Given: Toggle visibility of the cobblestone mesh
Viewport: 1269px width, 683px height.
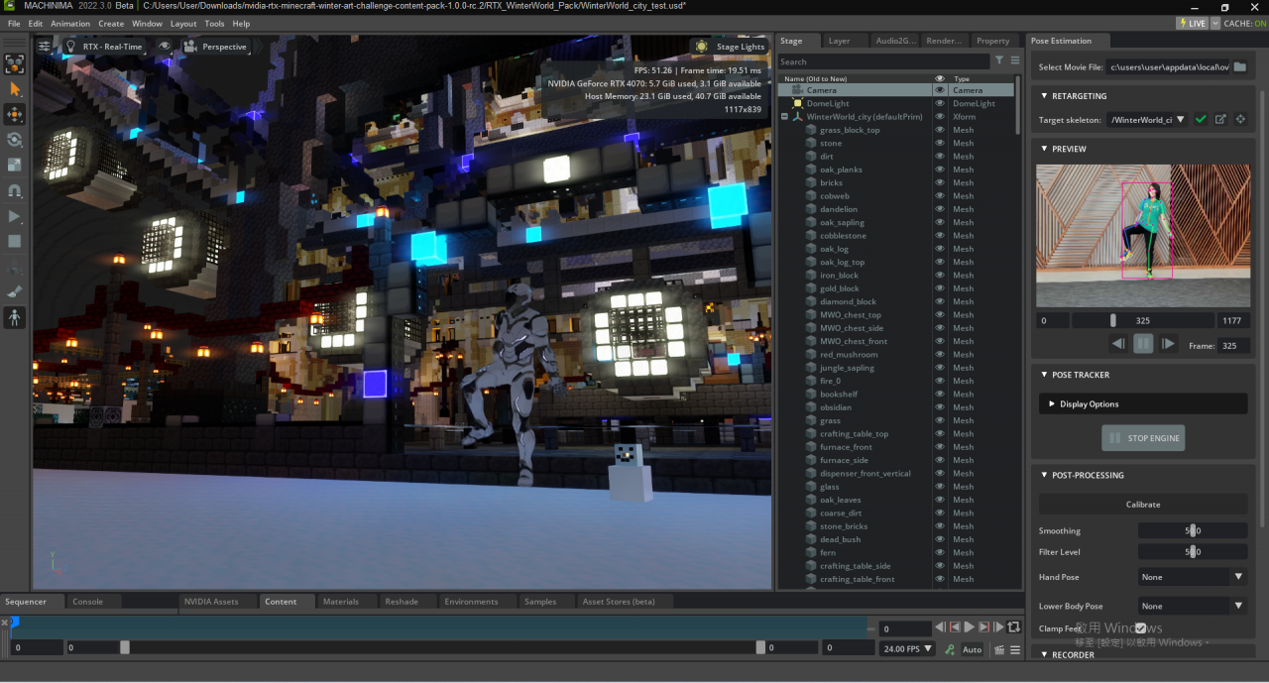Looking at the screenshot, I should pyautogui.click(x=940, y=236).
